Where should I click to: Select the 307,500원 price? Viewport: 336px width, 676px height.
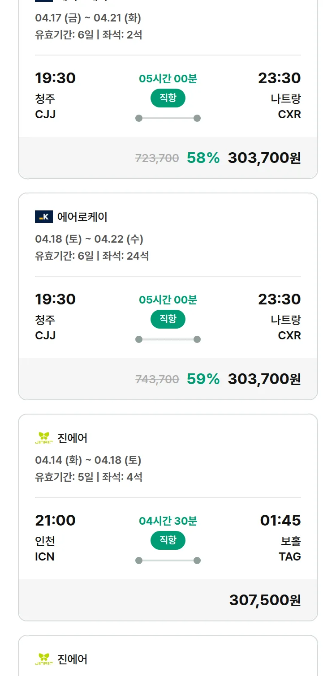pyautogui.click(x=265, y=600)
